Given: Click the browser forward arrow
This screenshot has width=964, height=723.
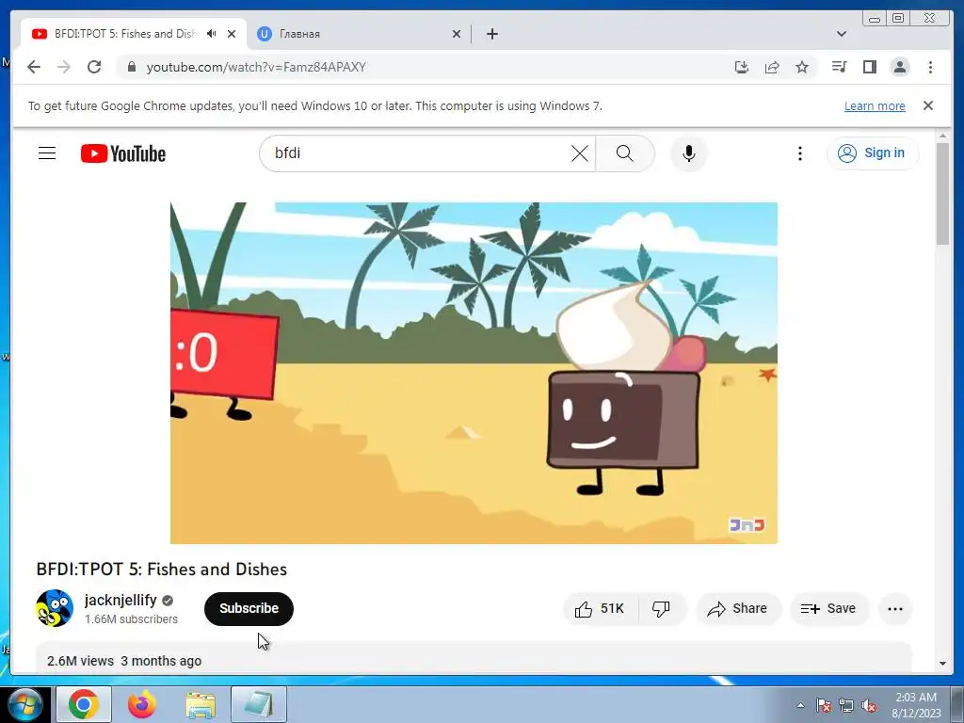Looking at the screenshot, I should tap(64, 67).
